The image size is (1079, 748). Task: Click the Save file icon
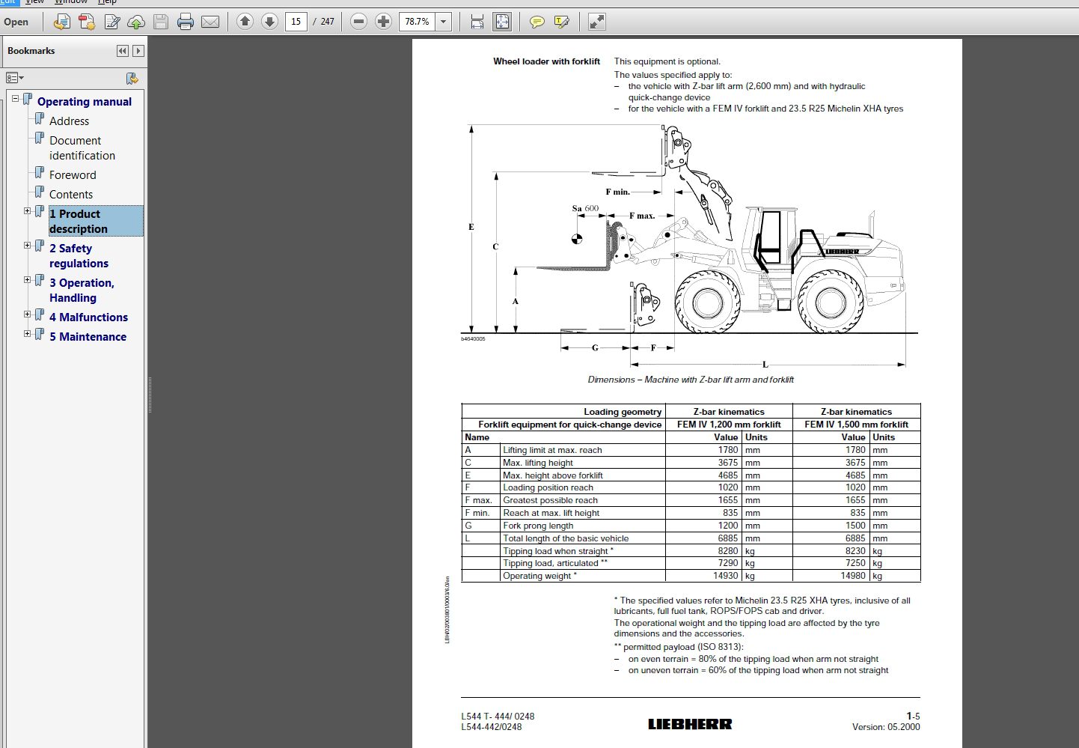pos(160,22)
